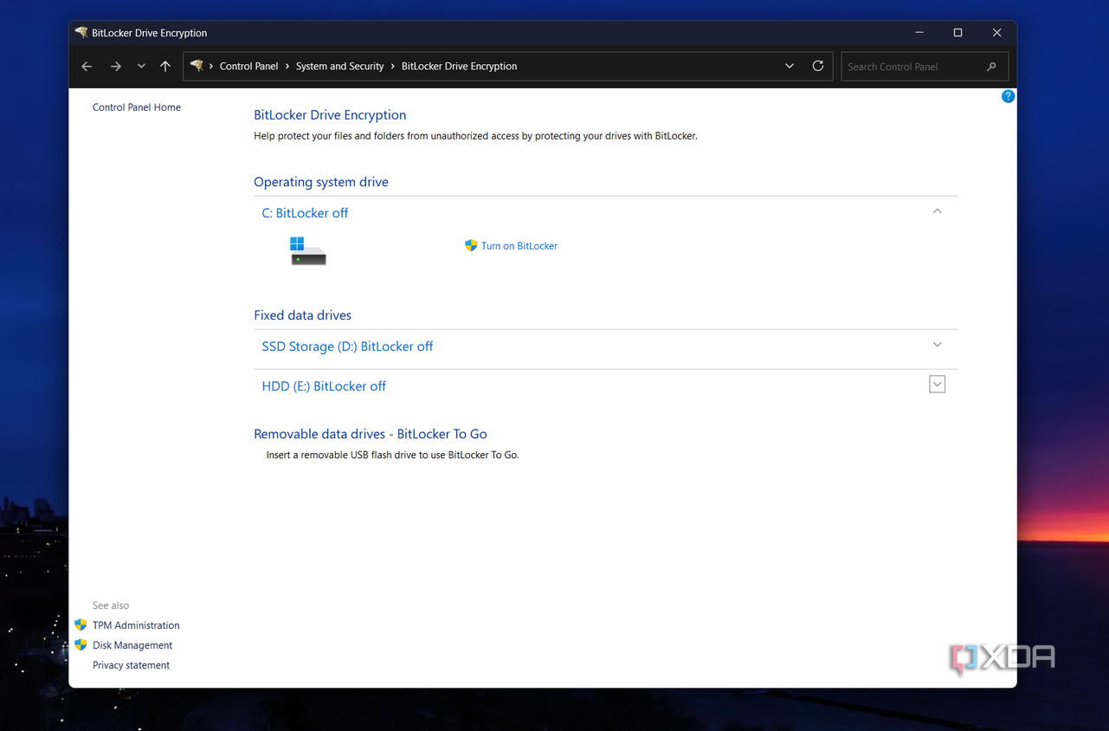
Task: Turn on BitLocker for drive C:
Action: 519,246
